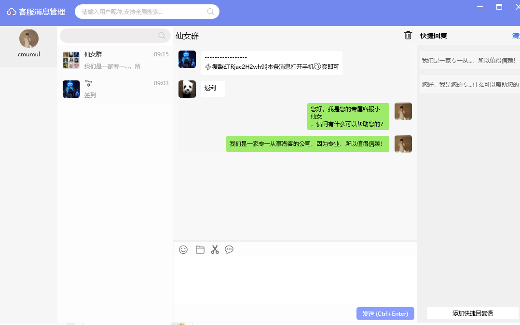Select the cmumul account avatar
This screenshot has height=325, width=520.
click(29, 39)
